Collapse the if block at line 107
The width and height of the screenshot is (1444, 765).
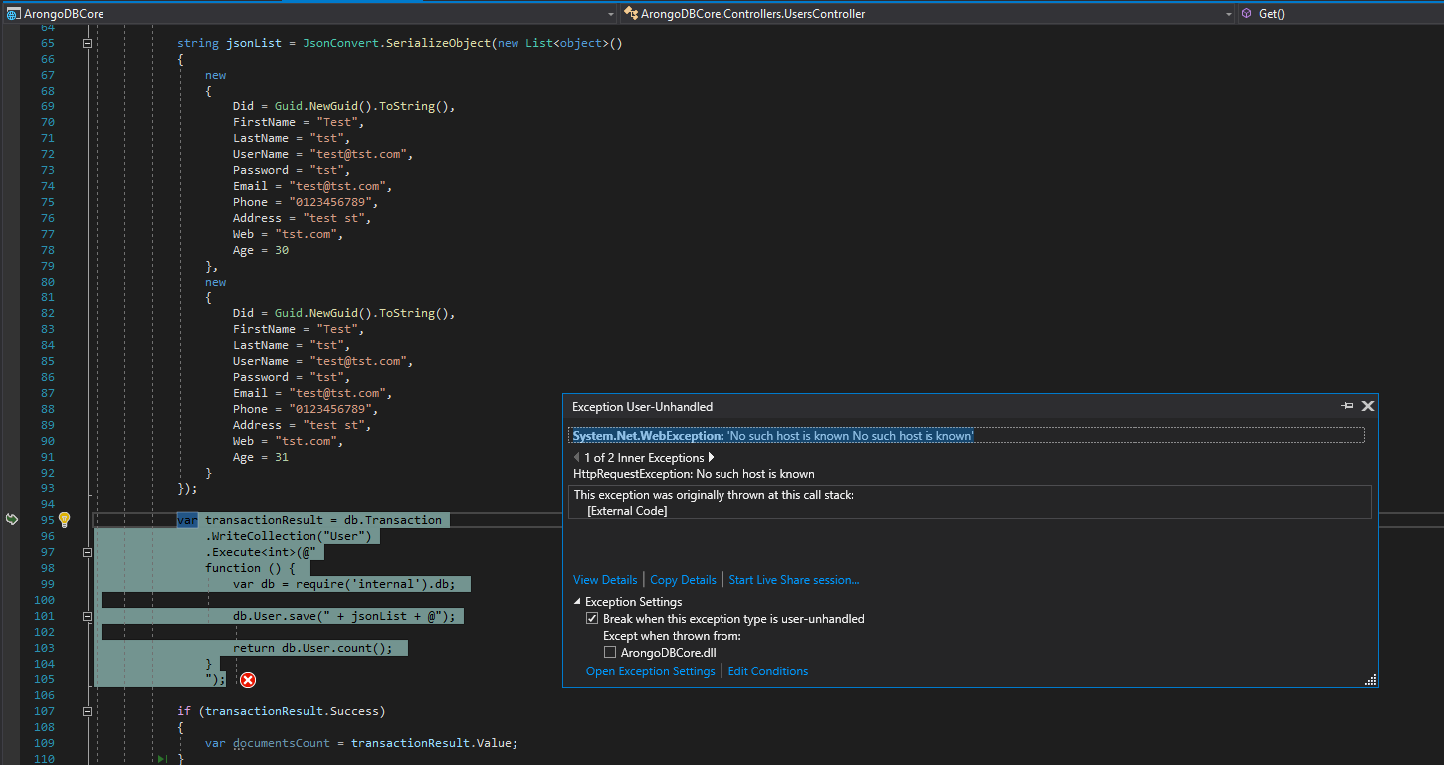[x=87, y=711]
